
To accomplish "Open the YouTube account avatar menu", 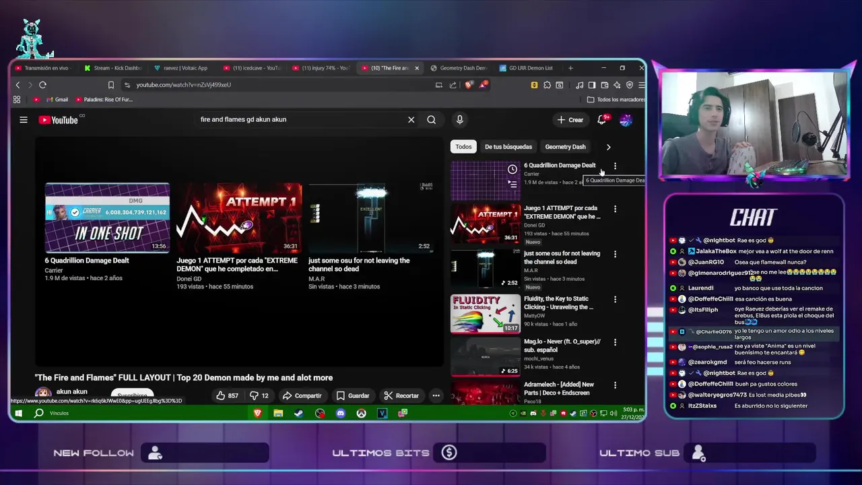I will click(x=626, y=120).
